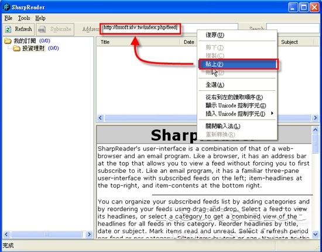Click into the Search field
The height and width of the screenshot is (252, 322).
coord(293,28)
